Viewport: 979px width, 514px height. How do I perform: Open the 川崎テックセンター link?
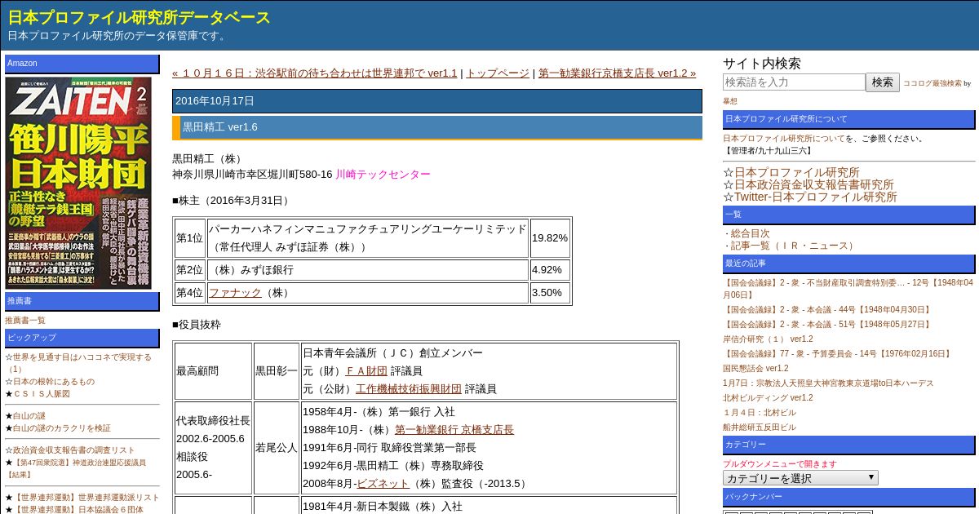pos(383,175)
